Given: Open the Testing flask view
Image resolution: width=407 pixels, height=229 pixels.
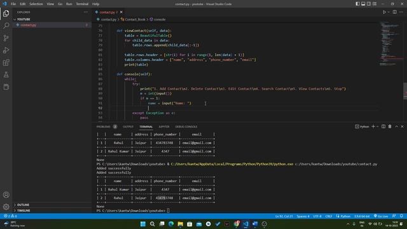Looking at the screenshot, I should 6,75.
